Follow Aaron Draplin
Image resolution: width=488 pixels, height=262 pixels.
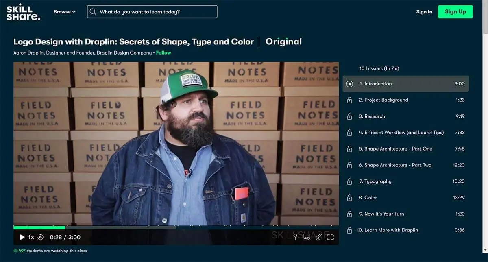(x=163, y=53)
